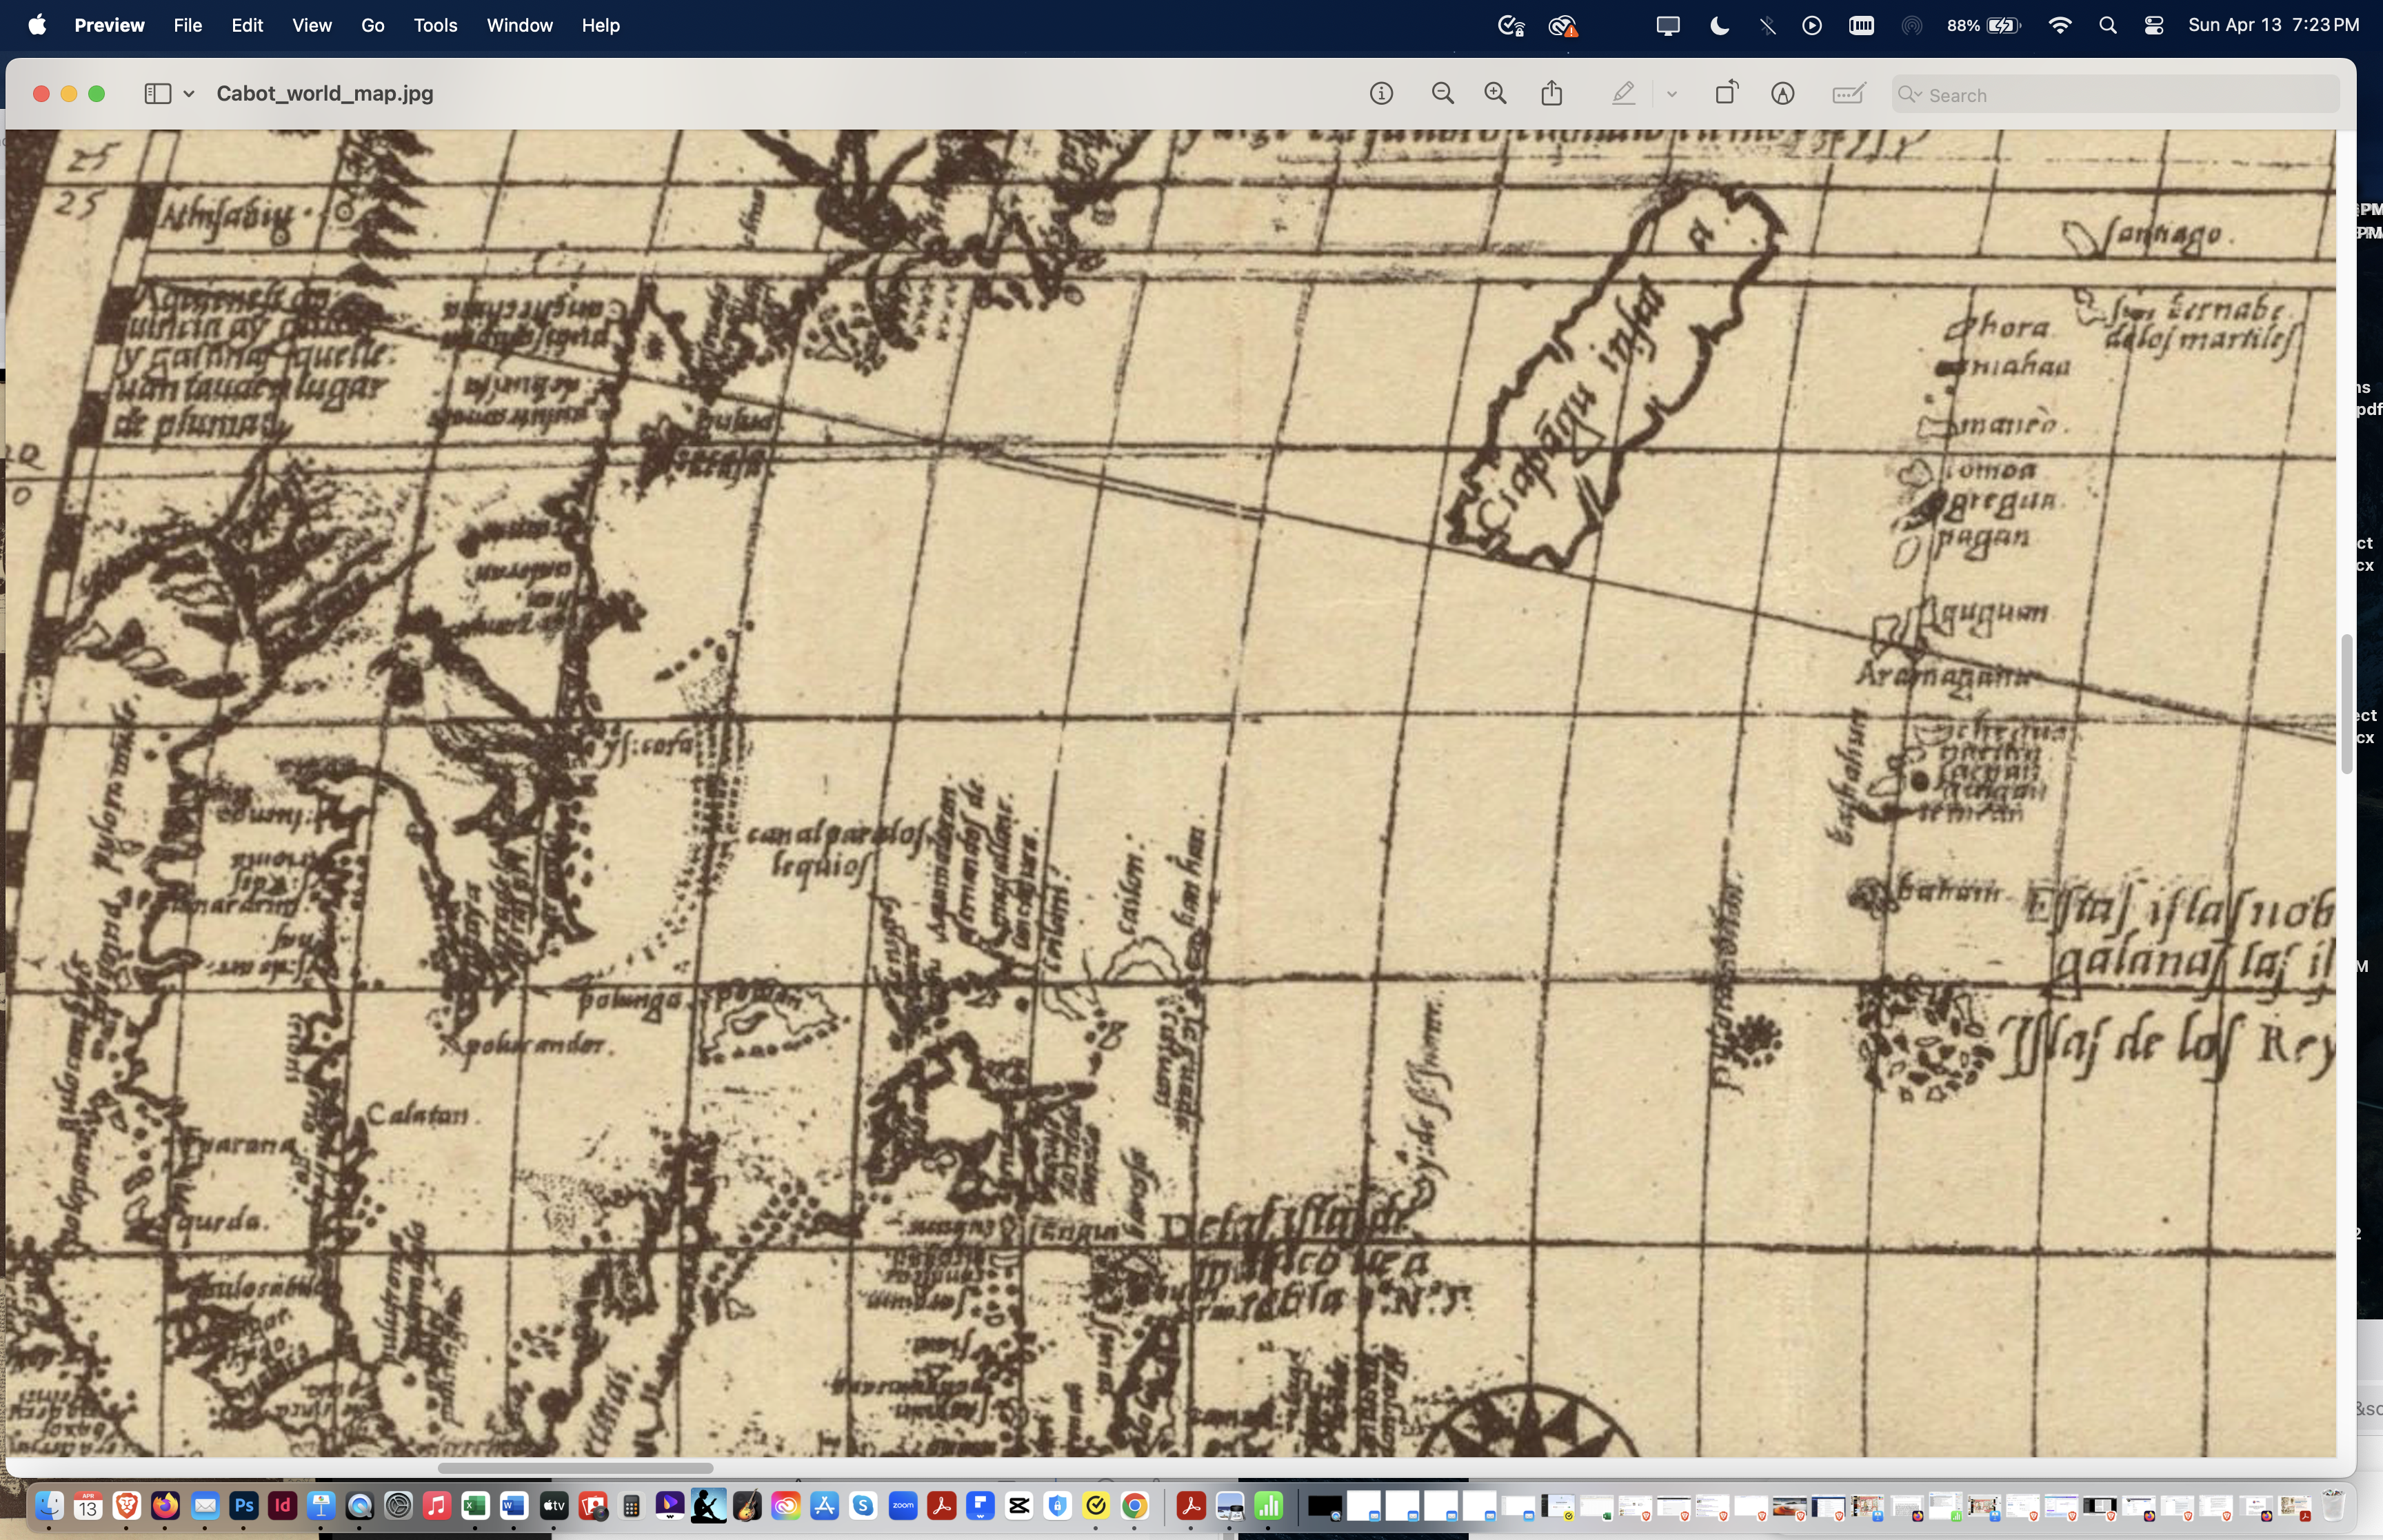Click the battery 88% indicator
This screenshot has width=2383, height=1540.
pos(1983,25)
